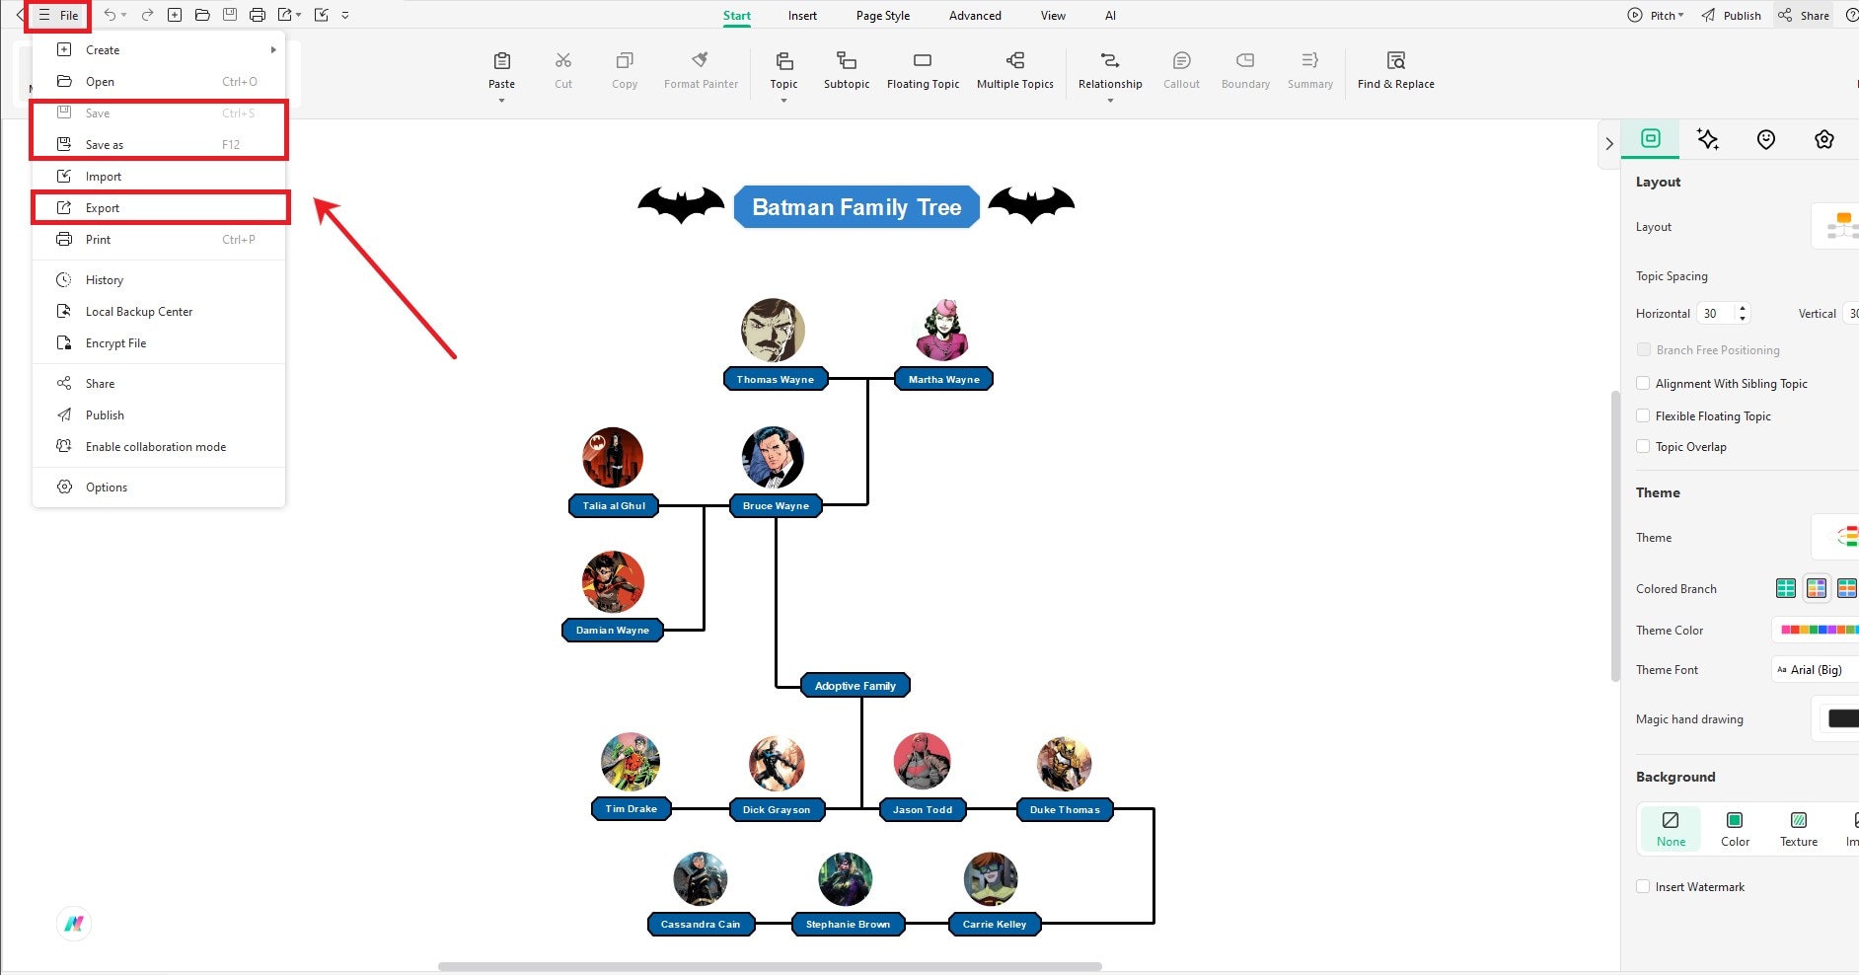1859x975 pixels.
Task: Select Texture background option
Action: pos(1799,828)
